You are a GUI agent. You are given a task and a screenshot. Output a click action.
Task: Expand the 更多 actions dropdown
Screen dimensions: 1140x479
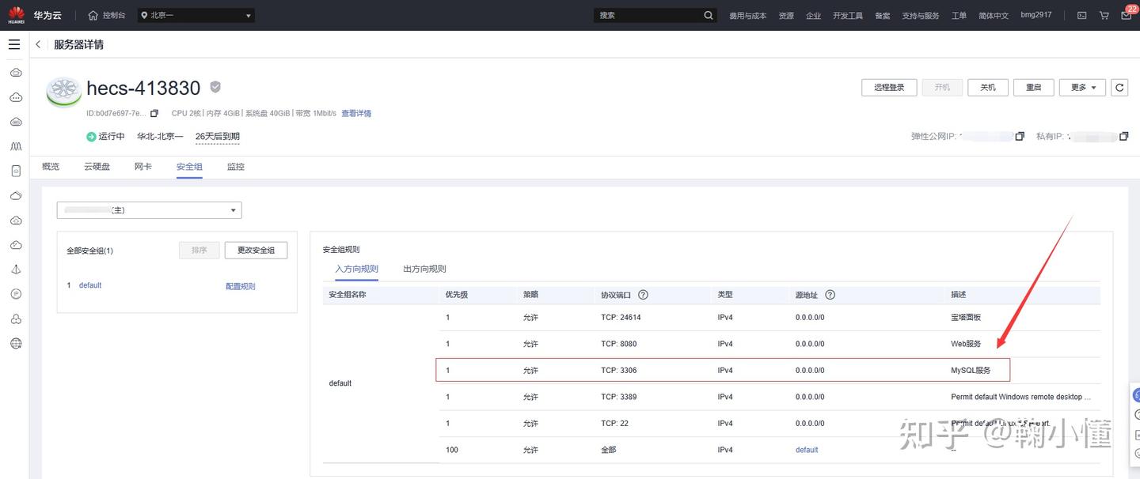pos(1082,87)
